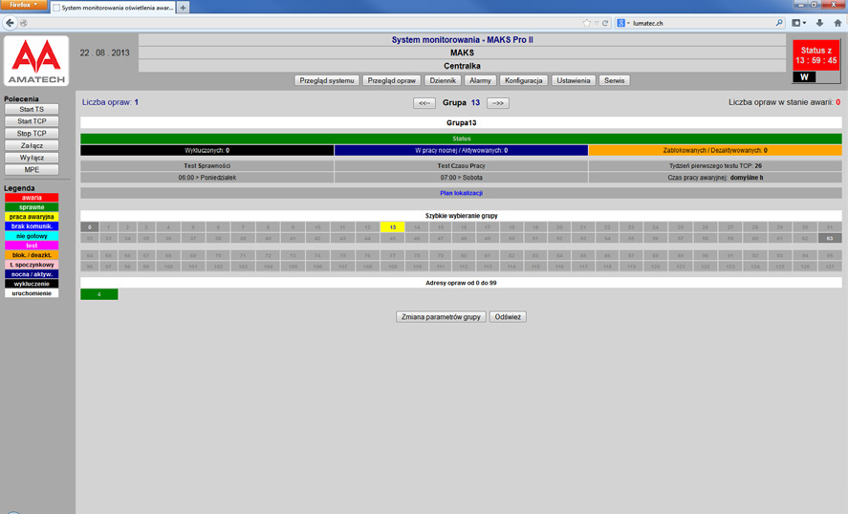Click the green sprawne legend swatch
848x514 pixels.
coord(32,207)
